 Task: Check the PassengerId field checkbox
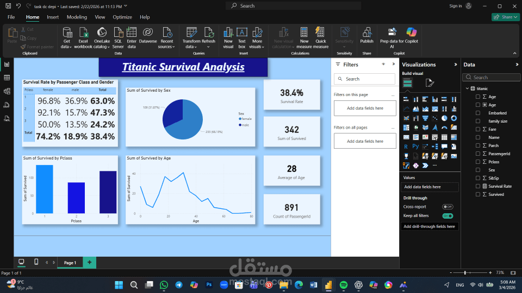tap(478, 154)
